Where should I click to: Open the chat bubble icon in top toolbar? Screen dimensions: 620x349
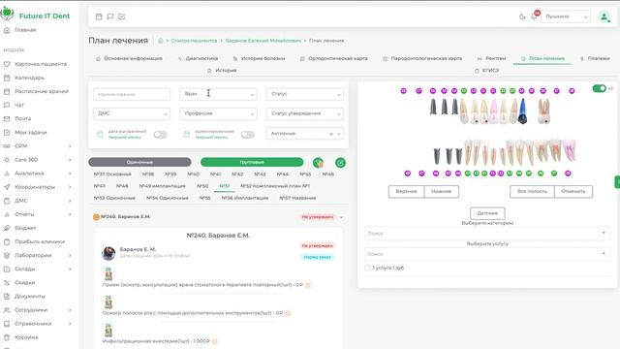click(110, 16)
